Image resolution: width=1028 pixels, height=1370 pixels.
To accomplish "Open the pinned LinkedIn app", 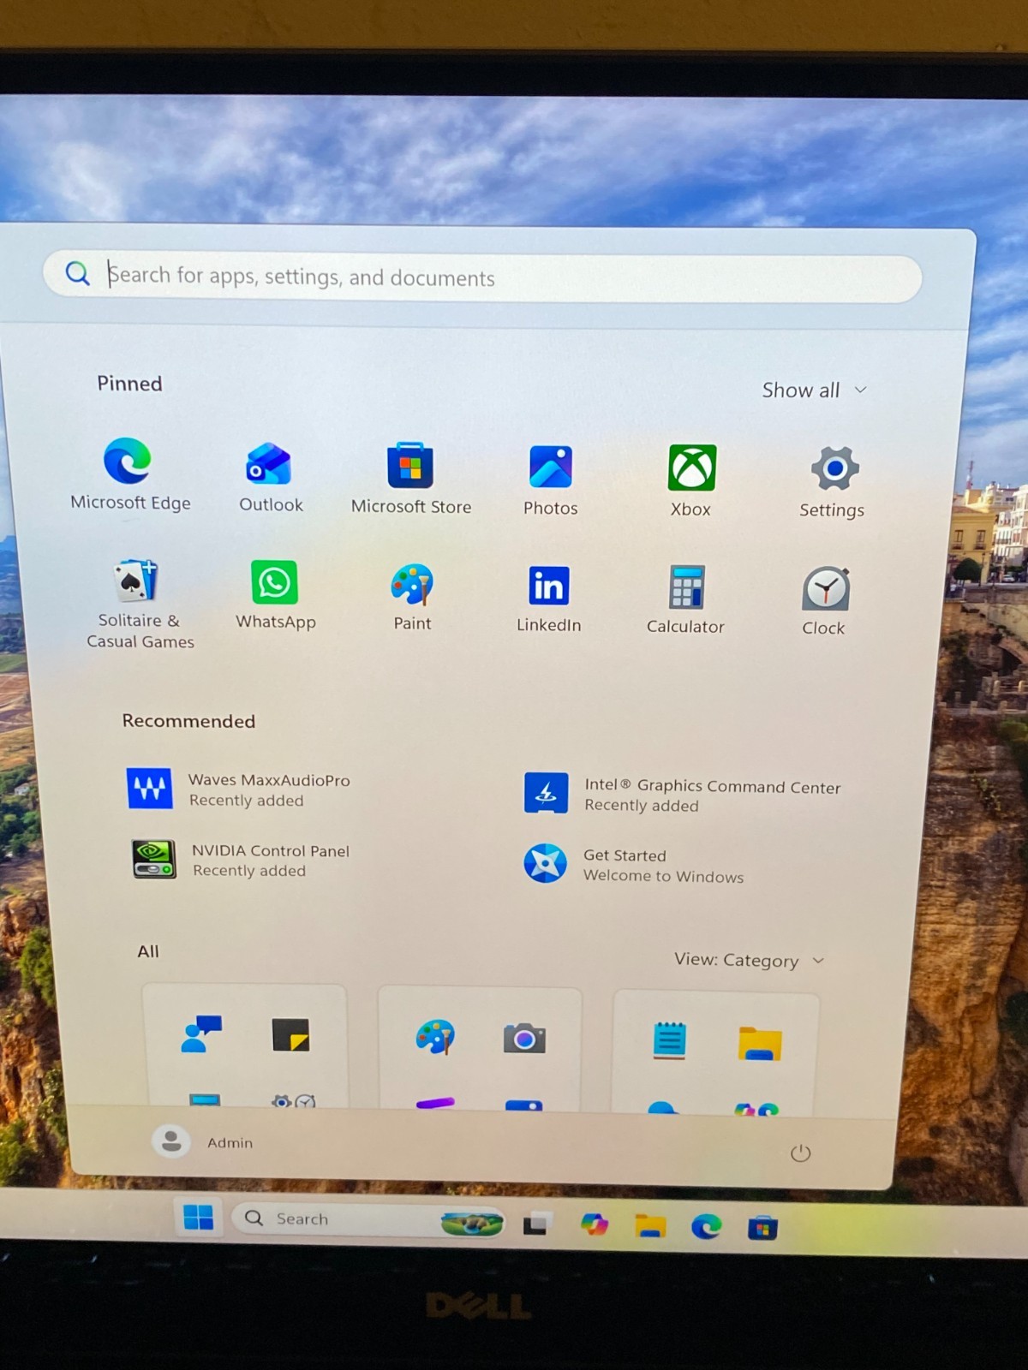I will (x=549, y=599).
